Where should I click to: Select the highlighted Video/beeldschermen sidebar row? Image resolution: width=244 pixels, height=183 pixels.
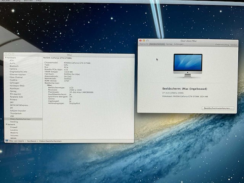(24, 119)
